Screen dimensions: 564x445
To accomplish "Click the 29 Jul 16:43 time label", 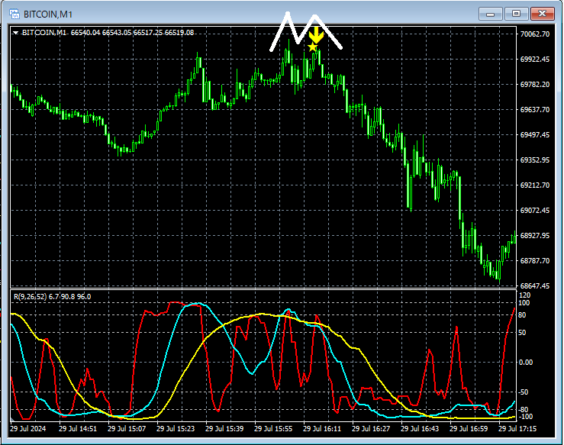I will pos(420,429).
